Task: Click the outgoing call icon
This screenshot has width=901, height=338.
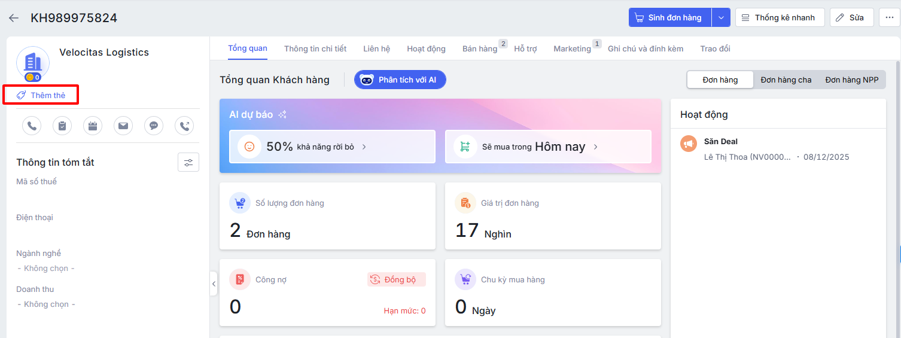Action: click(x=184, y=126)
